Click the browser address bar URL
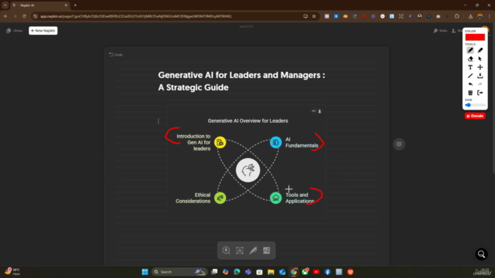 pyautogui.click(x=136, y=16)
